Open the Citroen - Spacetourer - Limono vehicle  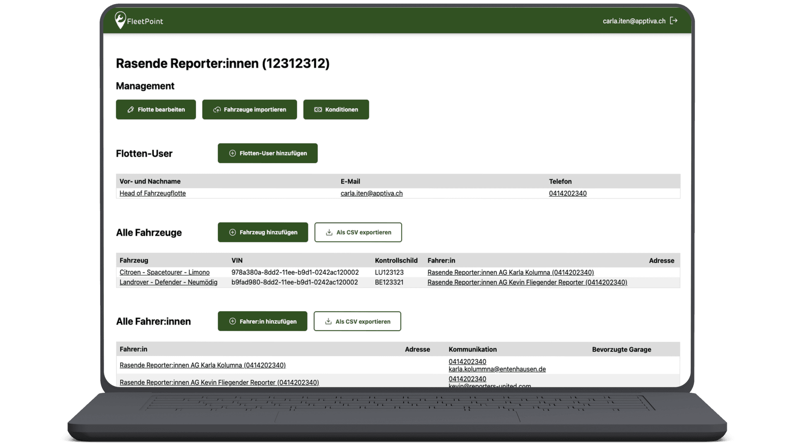click(164, 272)
